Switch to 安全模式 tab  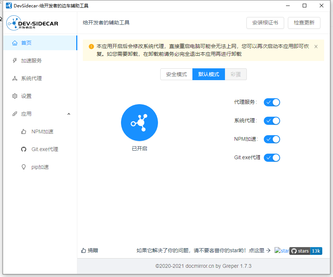pos(176,74)
